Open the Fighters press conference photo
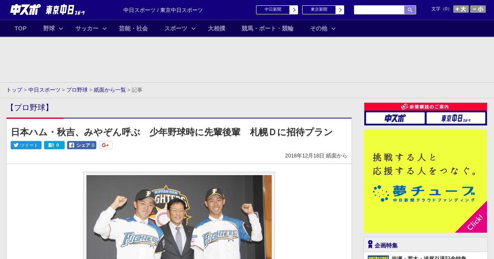The width and height of the screenshot is (494, 259). point(179,217)
